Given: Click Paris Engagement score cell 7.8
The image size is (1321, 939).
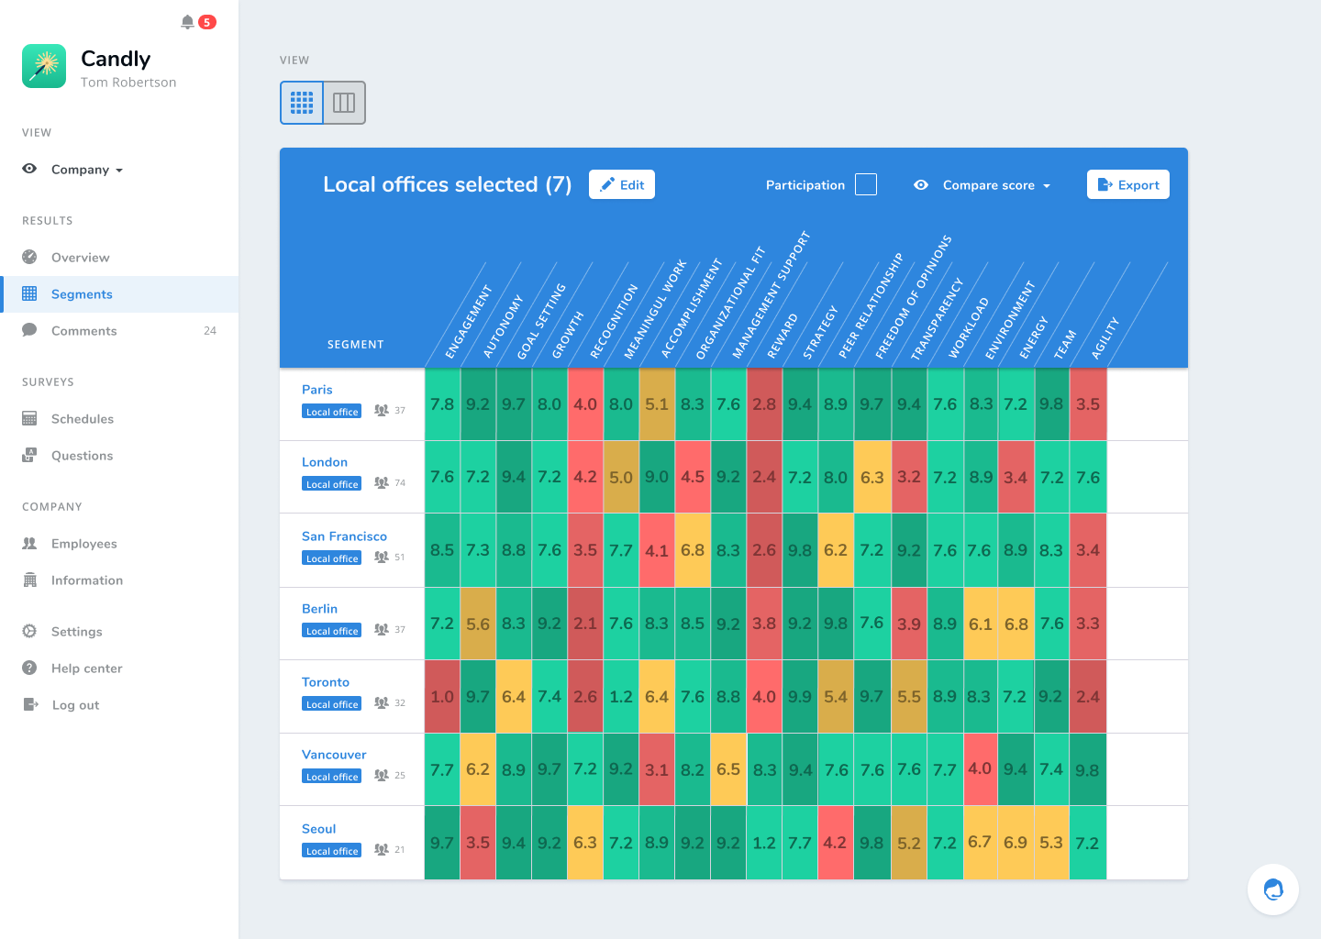Looking at the screenshot, I should [x=442, y=404].
